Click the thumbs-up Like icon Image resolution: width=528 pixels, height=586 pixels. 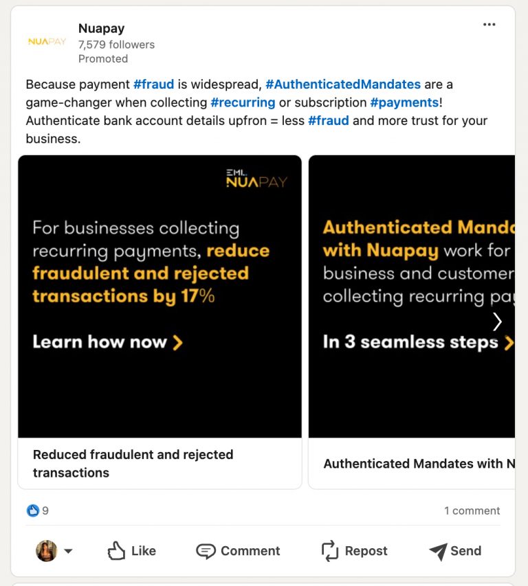pyautogui.click(x=116, y=551)
